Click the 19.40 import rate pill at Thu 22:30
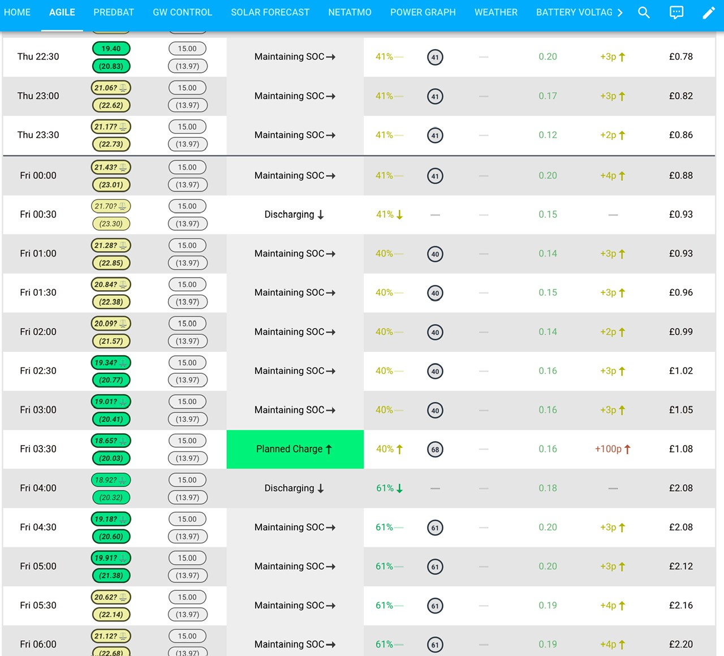Viewport: 724px width, 656px height. click(111, 49)
